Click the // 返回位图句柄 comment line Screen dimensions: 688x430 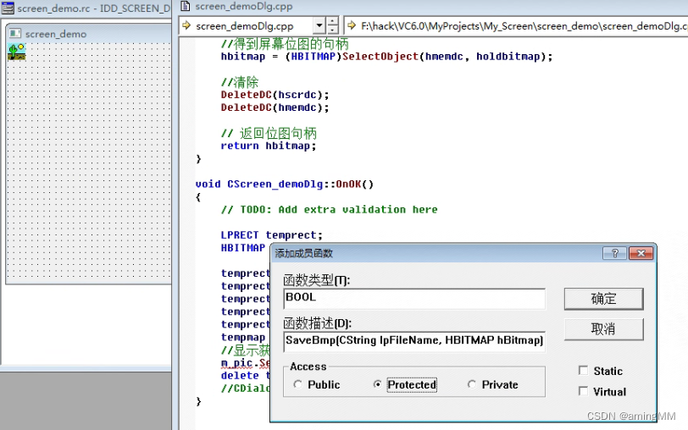(269, 133)
